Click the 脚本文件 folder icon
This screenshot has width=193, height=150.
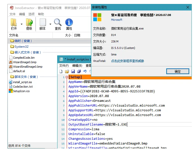pos(12,77)
